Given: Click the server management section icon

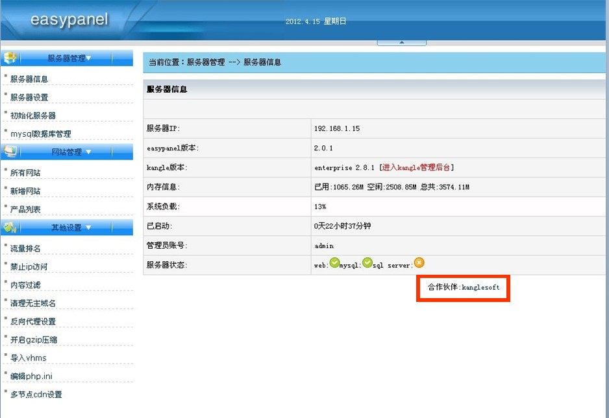Looking at the screenshot, I should pyautogui.click(x=9, y=57).
